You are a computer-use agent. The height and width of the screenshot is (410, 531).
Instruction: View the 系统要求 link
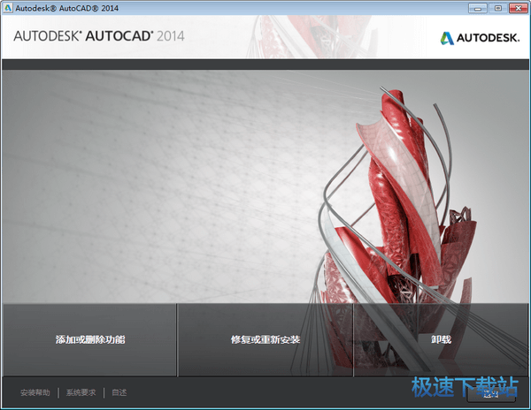[x=81, y=392]
